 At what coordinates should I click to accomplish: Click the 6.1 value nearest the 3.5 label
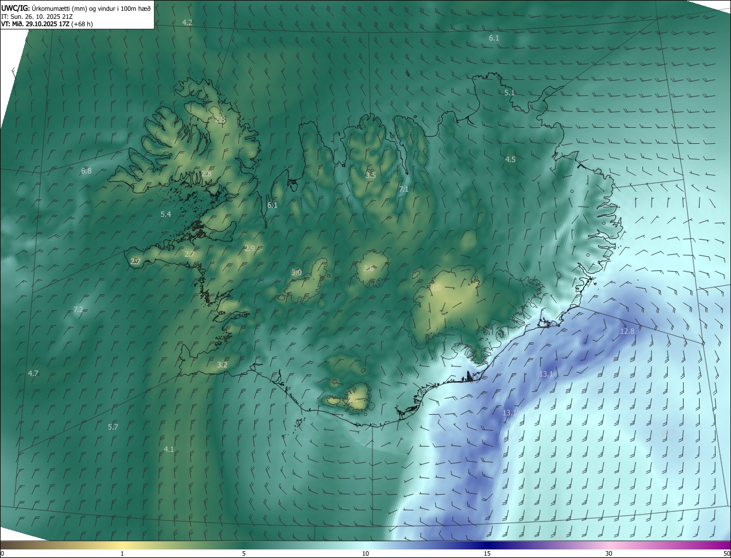click(x=272, y=205)
